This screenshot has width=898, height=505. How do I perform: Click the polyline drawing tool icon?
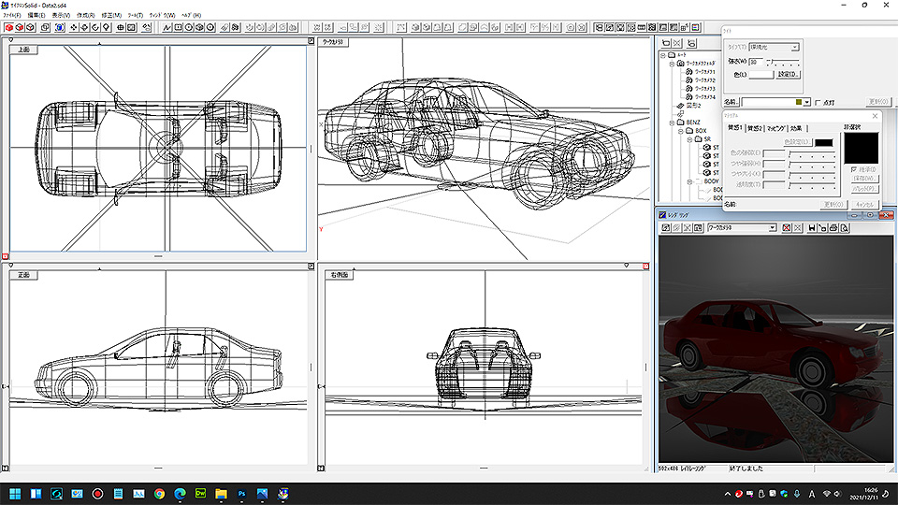pyautogui.click(x=167, y=28)
